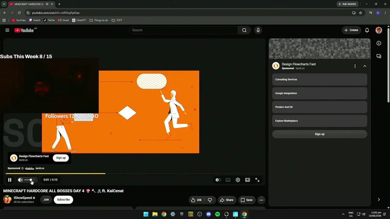Toggle the autoplay switch
This screenshot has width=390, height=219.
tap(217, 180)
